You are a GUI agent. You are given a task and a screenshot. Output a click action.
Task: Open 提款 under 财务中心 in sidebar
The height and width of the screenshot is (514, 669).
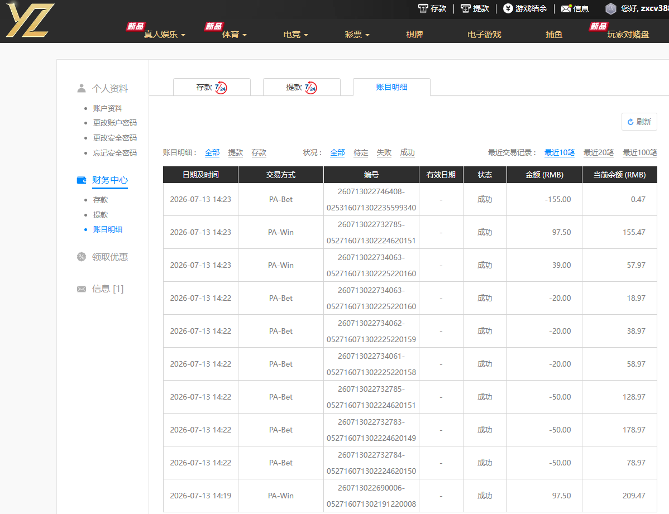pos(101,214)
